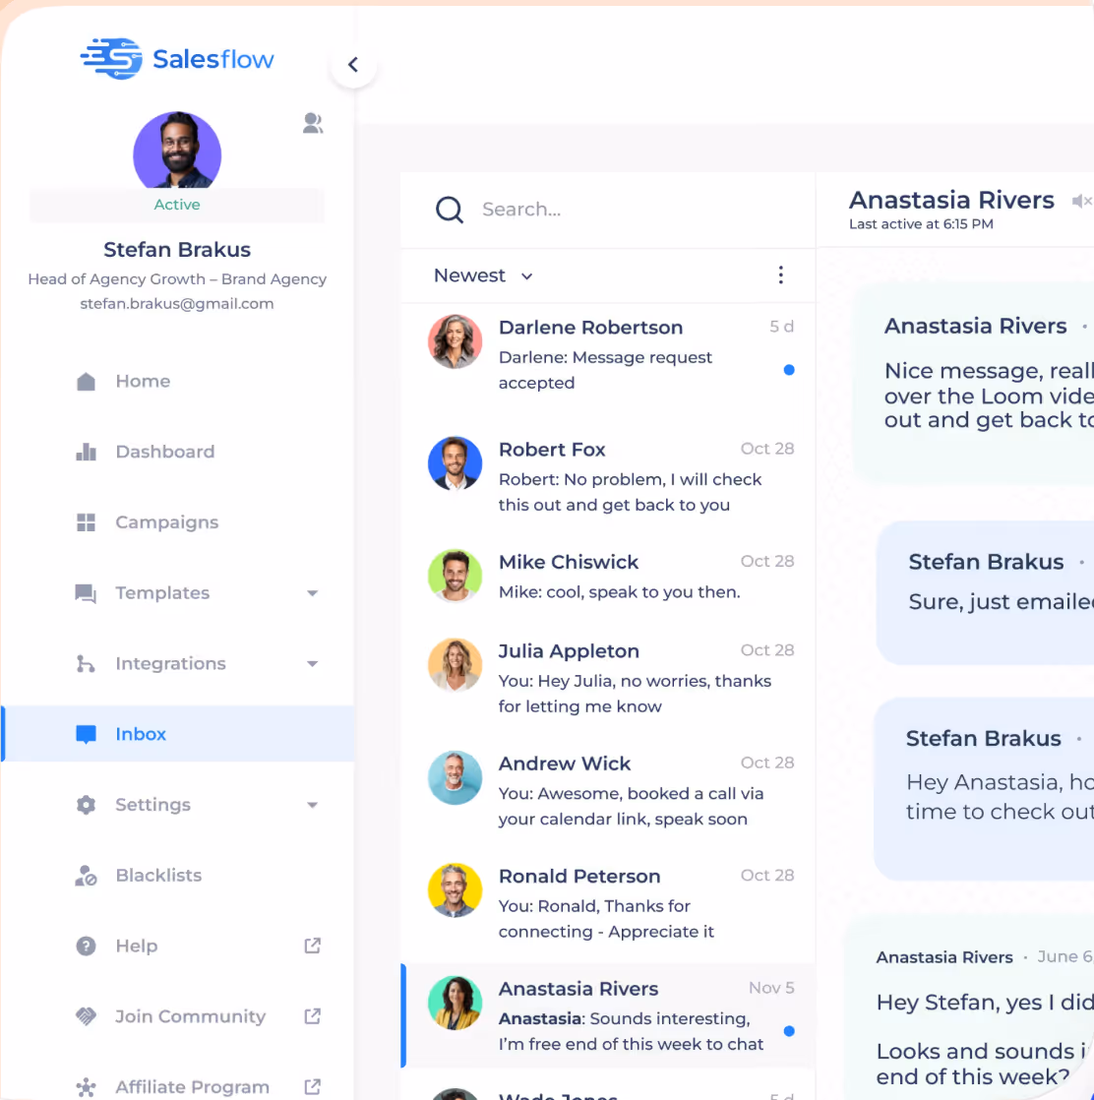Click the Home icon

[x=87, y=381]
